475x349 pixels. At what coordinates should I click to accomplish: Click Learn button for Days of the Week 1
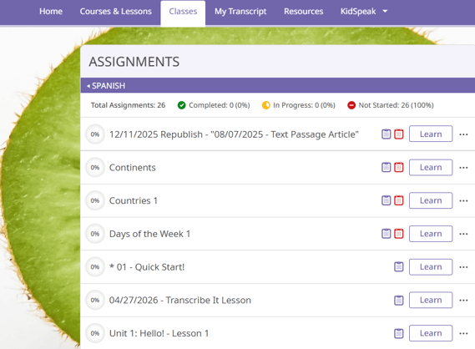click(431, 234)
